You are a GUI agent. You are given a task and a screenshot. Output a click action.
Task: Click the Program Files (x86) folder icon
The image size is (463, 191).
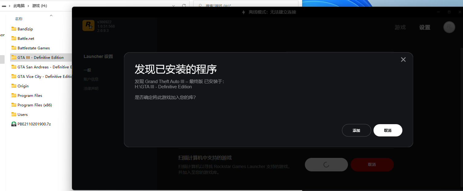14,105
